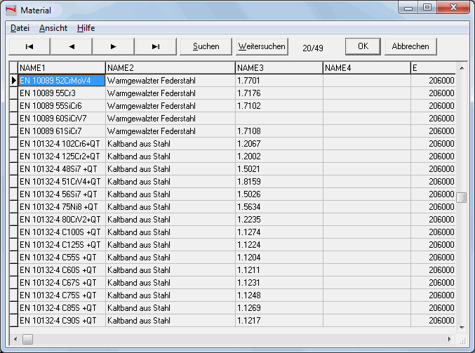Screen dimensions: 475x353
Task: Advance to next record arrow
Action: [113, 46]
